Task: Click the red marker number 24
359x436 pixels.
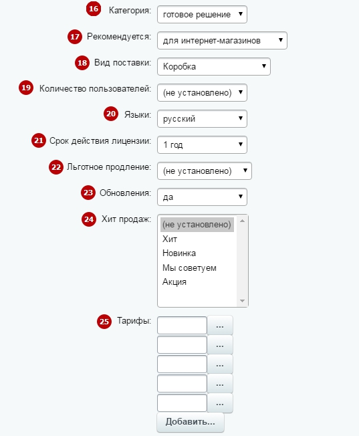Action: 89,219
